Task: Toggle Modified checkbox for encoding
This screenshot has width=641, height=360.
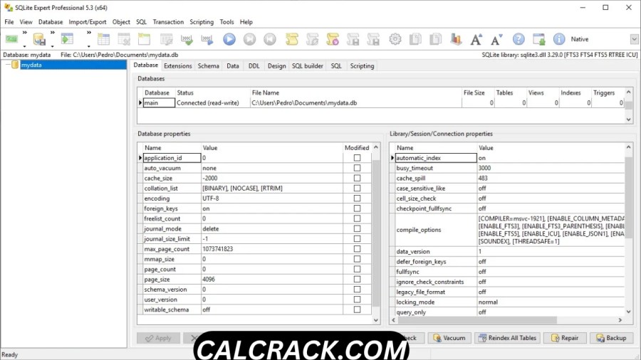Action: [x=357, y=198]
